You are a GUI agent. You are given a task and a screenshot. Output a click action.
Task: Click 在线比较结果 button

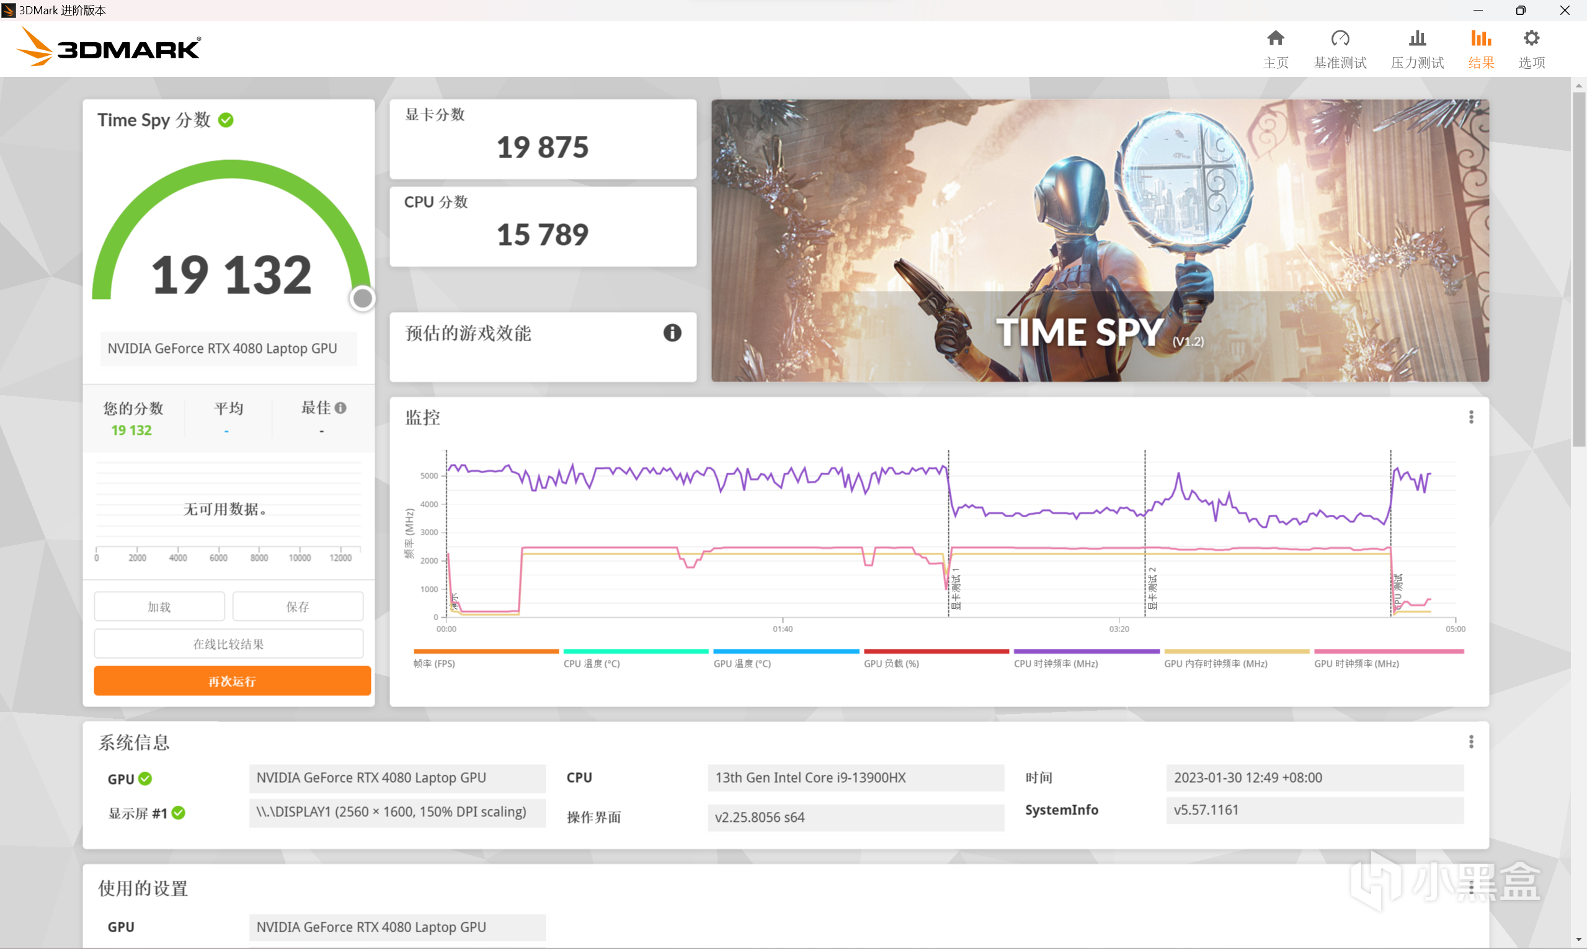click(x=228, y=644)
